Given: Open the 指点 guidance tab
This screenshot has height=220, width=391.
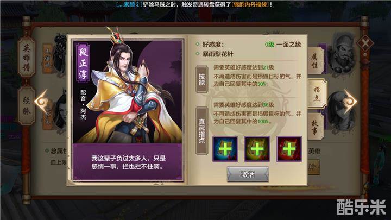Looking at the screenshot, I should 317,94.
